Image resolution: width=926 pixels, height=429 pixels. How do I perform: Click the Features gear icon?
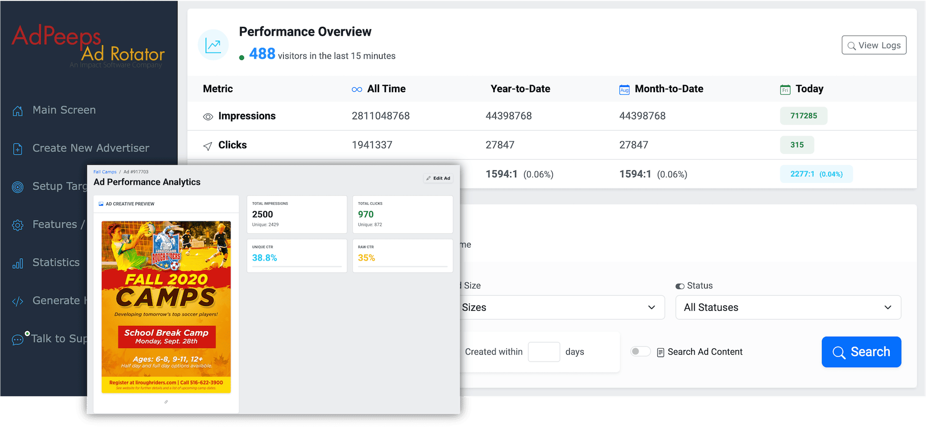[x=18, y=225]
